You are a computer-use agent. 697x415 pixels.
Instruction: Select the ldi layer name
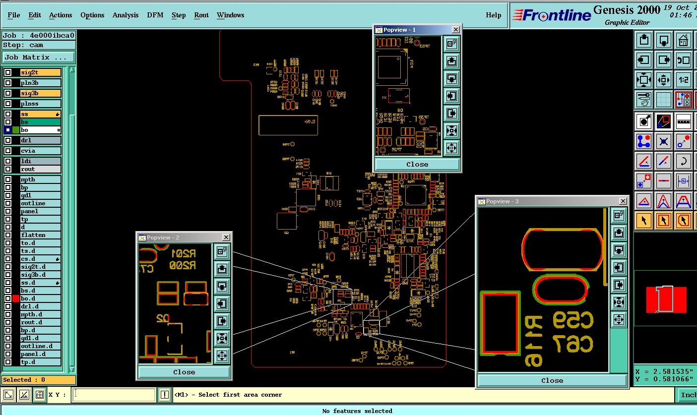pyautogui.click(x=40, y=161)
